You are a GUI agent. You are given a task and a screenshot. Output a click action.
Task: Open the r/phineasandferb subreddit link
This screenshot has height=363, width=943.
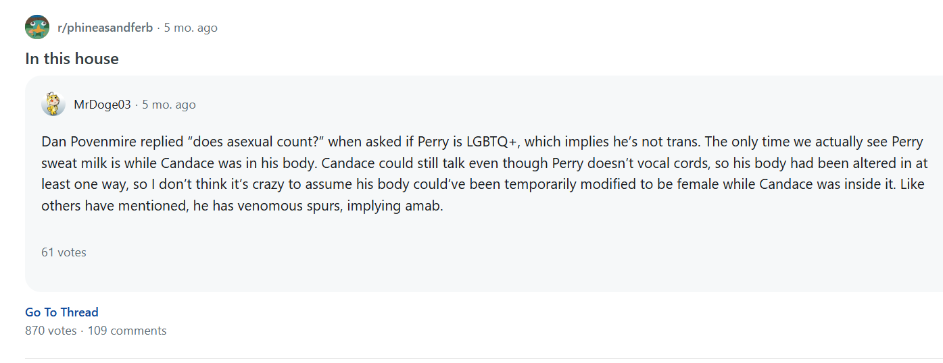click(105, 28)
